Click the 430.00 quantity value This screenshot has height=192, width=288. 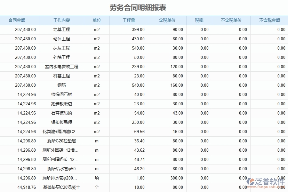click(138, 39)
